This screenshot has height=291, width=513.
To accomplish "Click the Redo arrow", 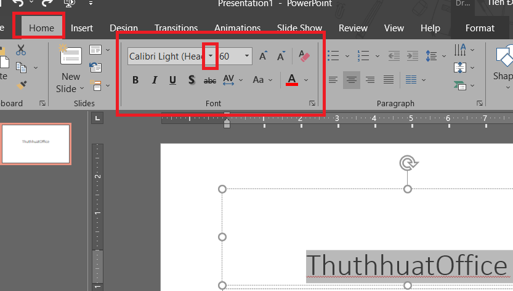I will click(x=47, y=3).
